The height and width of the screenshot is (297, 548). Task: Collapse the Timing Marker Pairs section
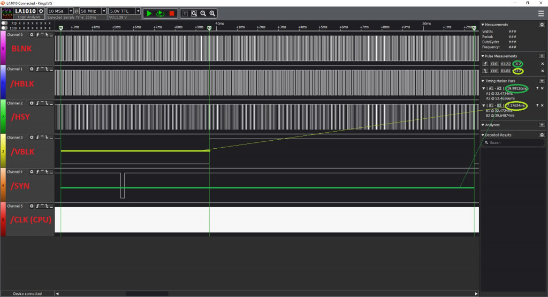click(482, 81)
